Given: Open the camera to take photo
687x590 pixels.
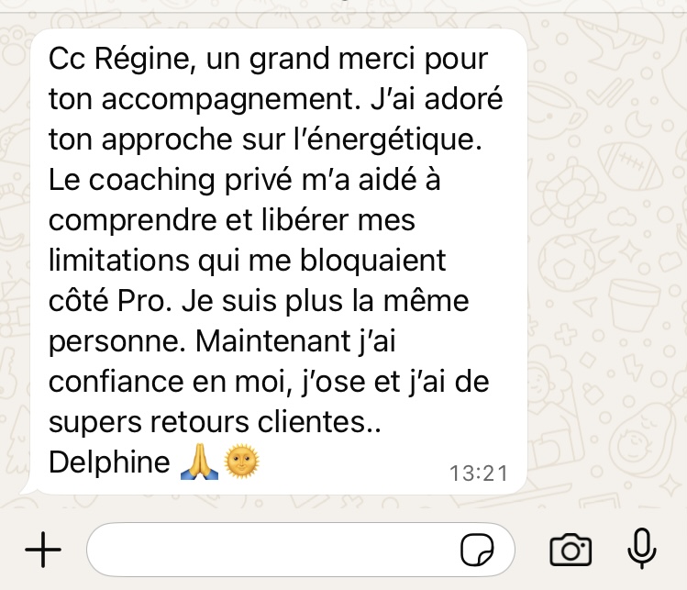Looking at the screenshot, I should (571, 550).
